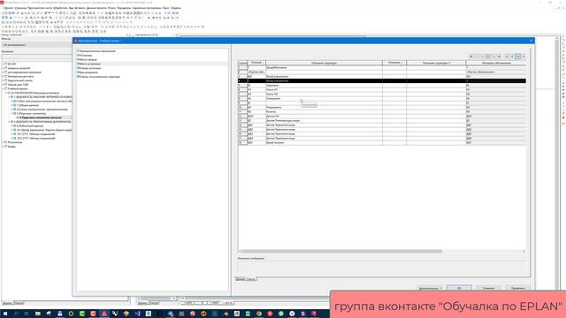
Task: Select the Шкаф питания cell in the last row
Action: click(x=324, y=143)
